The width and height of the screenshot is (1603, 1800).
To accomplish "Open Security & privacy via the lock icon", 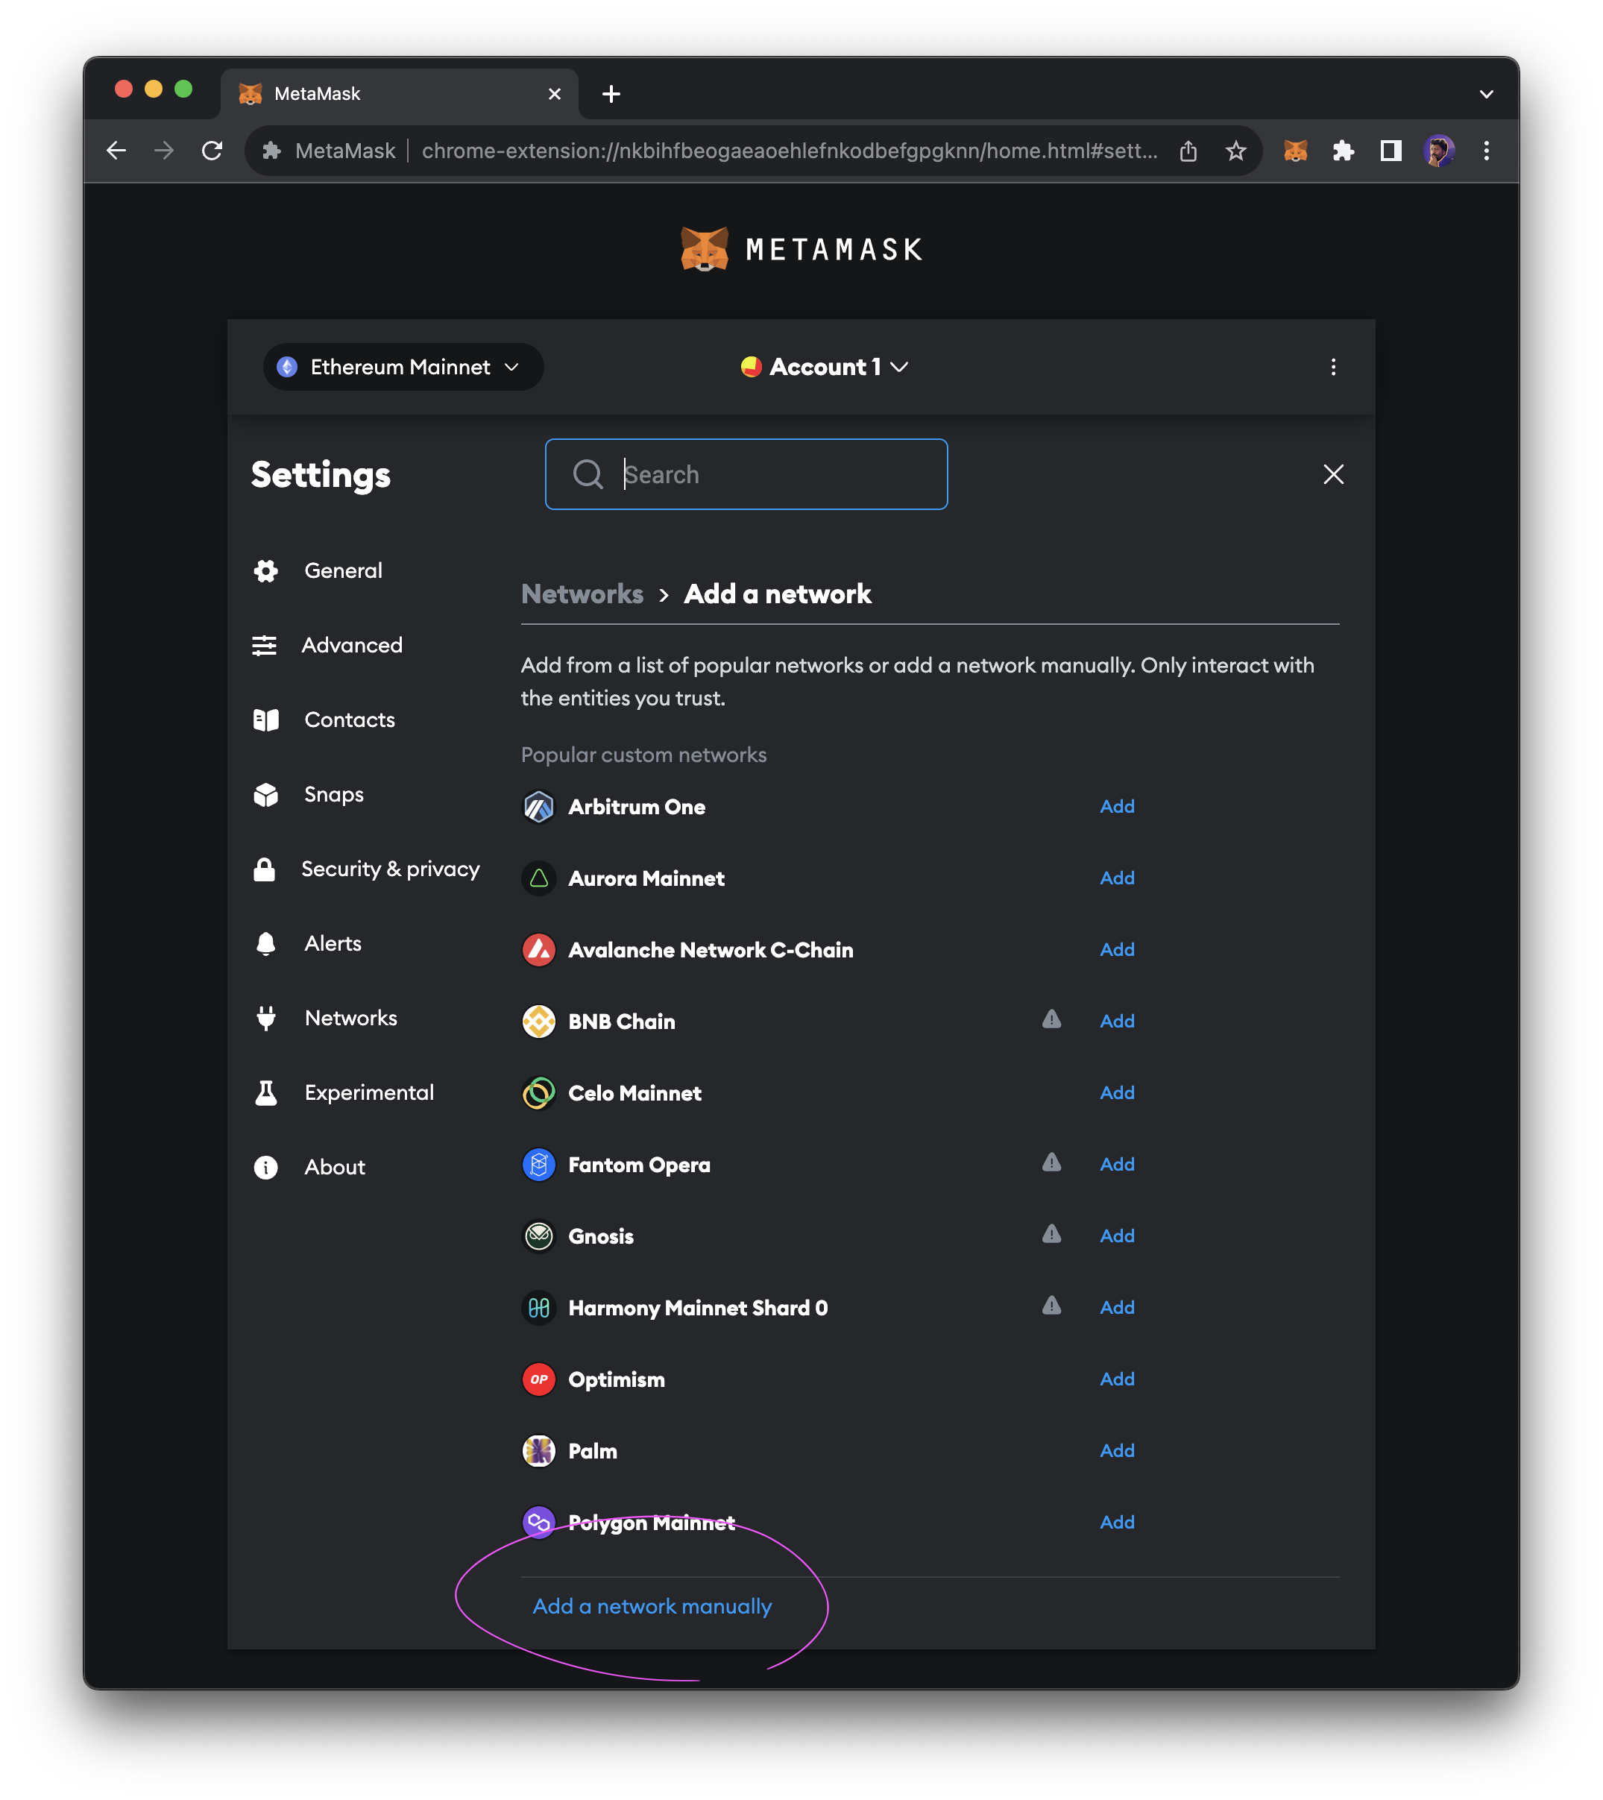I will 265,869.
